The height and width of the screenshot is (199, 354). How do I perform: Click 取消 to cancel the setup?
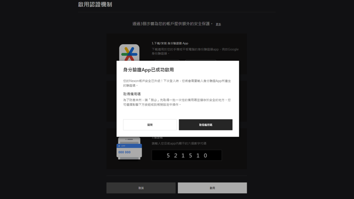click(141, 188)
